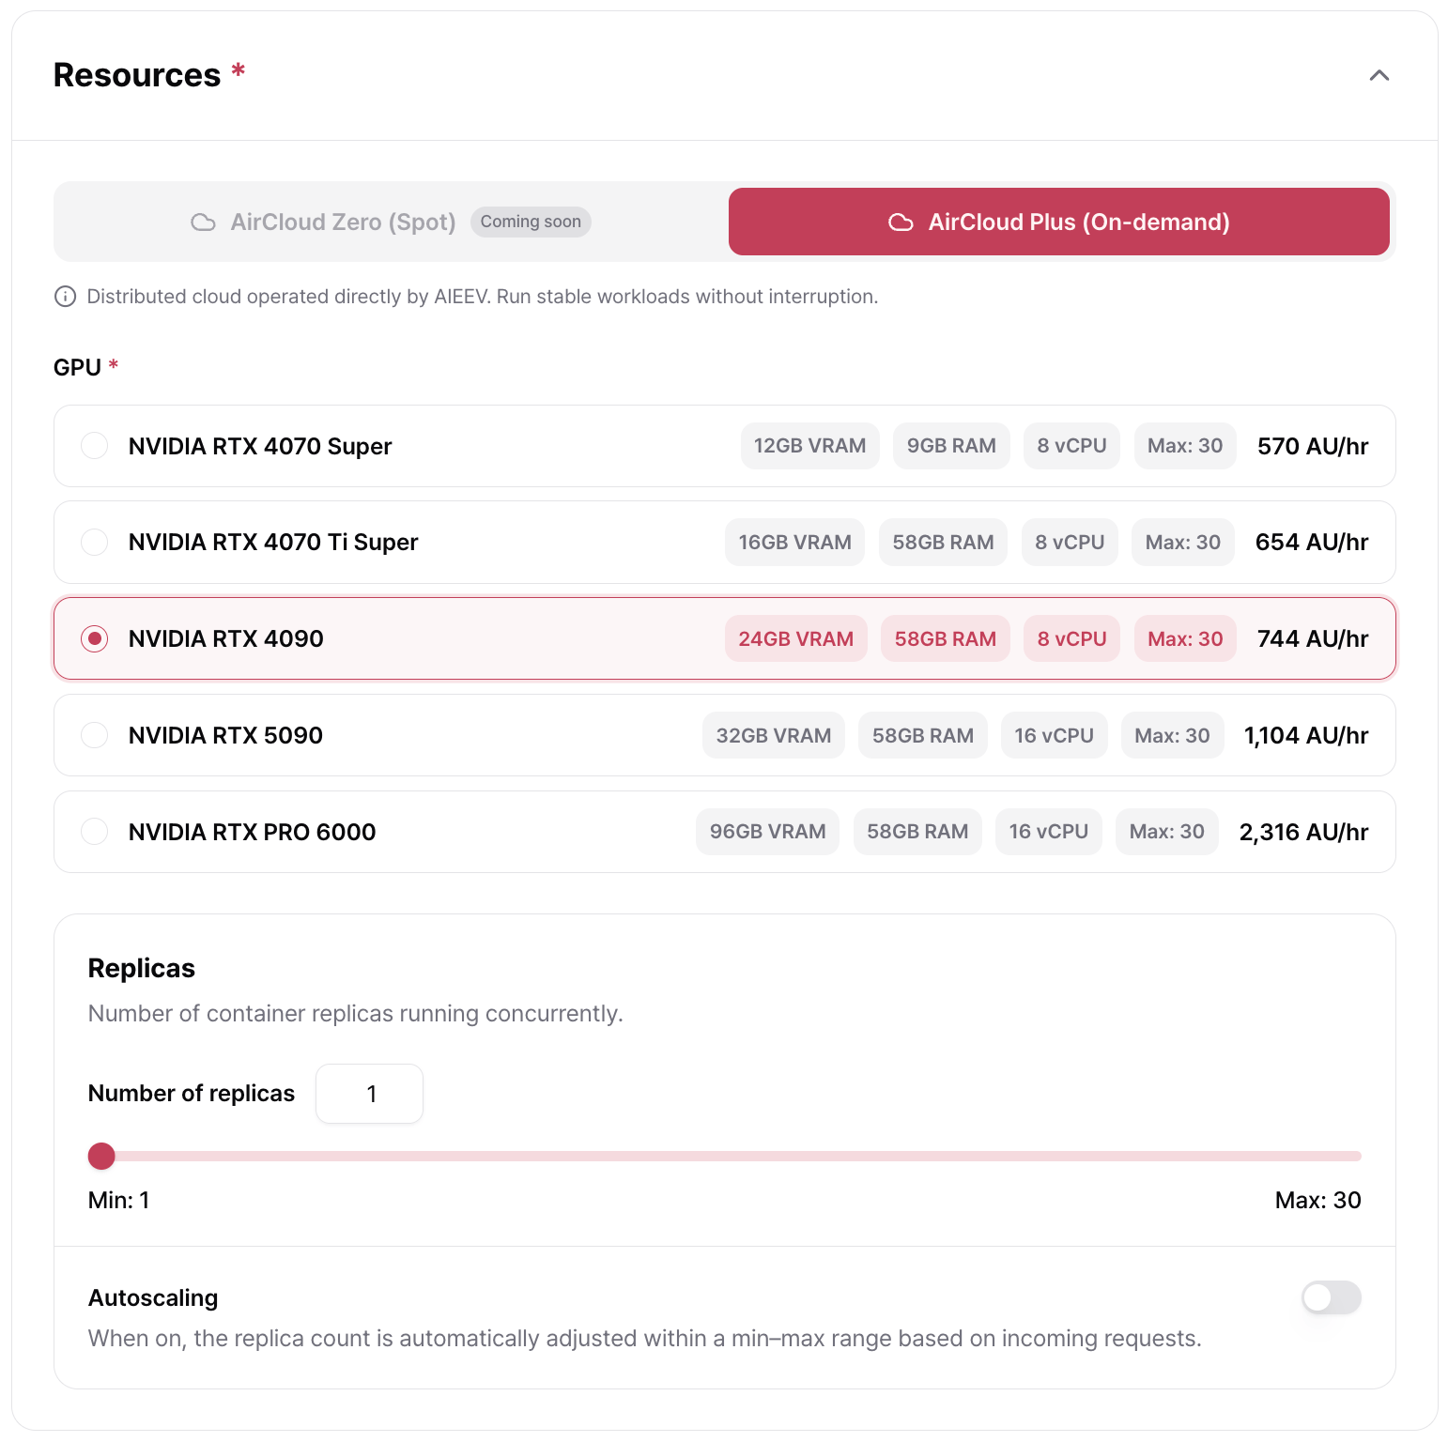Image resolution: width=1448 pixels, height=1442 pixels.
Task: Click the replicas slider track
Action: click(725, 1156)
